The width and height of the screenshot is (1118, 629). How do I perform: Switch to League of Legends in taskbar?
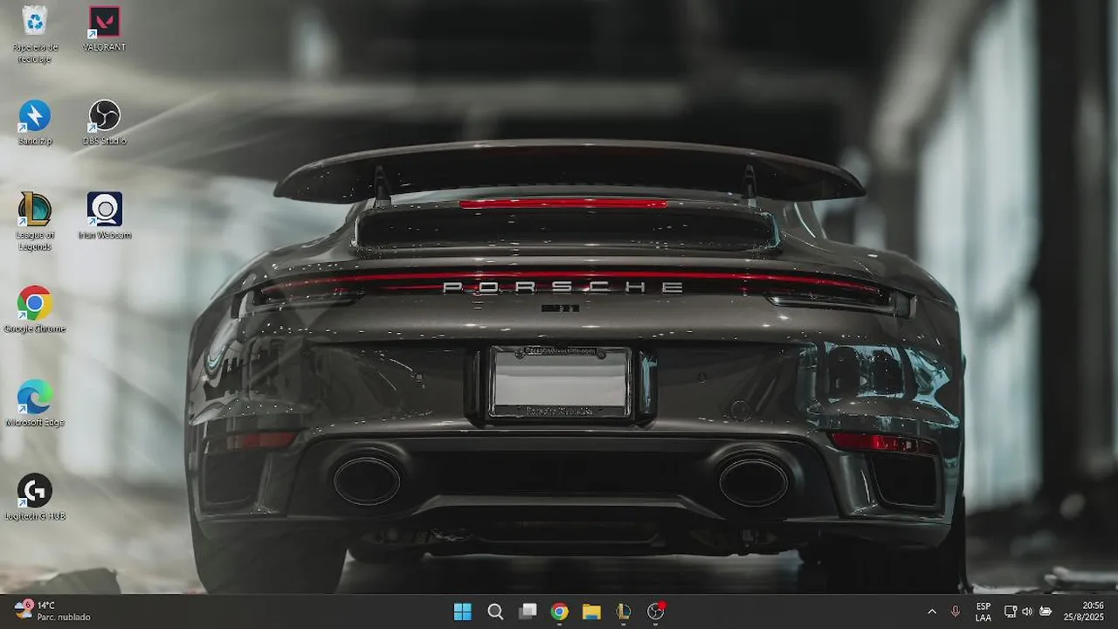tap(624, 612)
